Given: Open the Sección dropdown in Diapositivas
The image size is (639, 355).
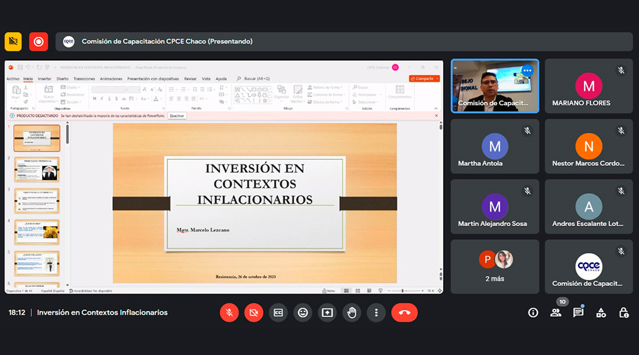Looking at the screenshot, I should point(71,102).
